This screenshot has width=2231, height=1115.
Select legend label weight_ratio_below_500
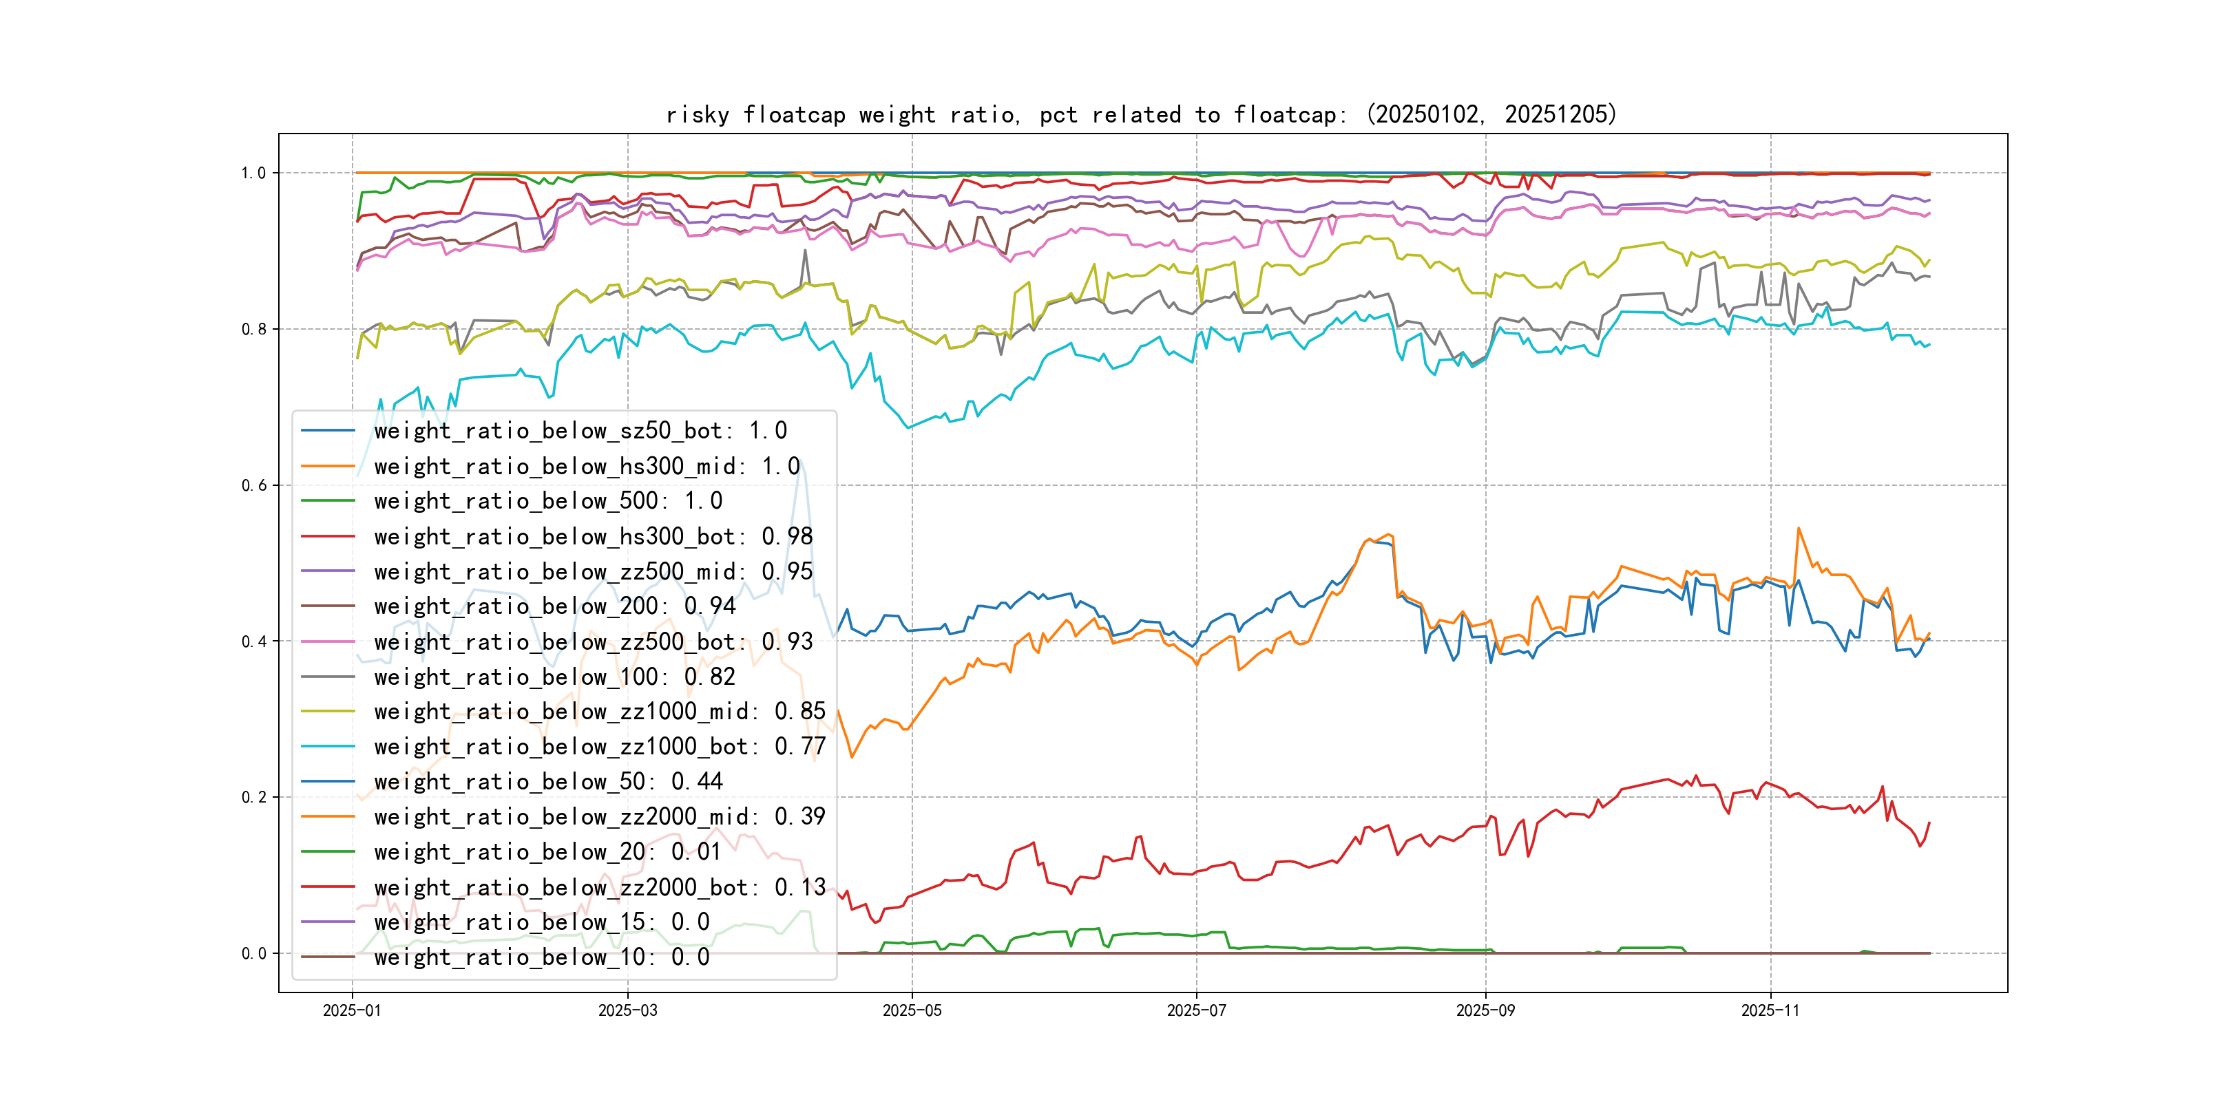click(547, 501)
